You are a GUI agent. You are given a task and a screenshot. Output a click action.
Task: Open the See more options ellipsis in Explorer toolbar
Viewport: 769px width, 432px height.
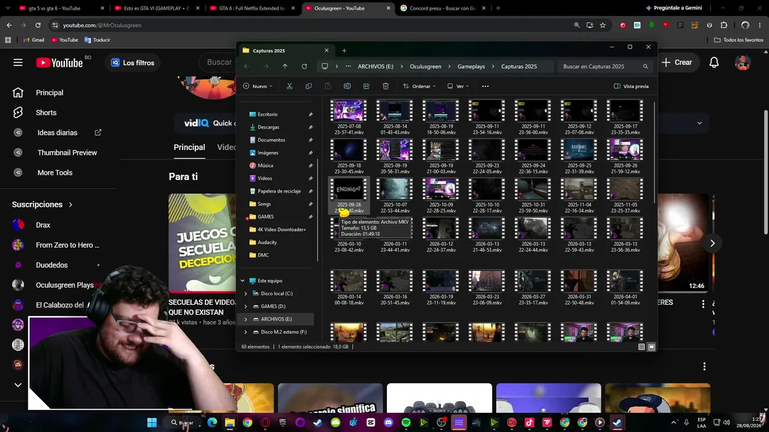(485, 86)
